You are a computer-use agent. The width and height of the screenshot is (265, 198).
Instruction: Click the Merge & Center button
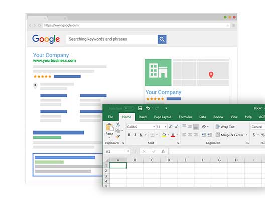229,135
